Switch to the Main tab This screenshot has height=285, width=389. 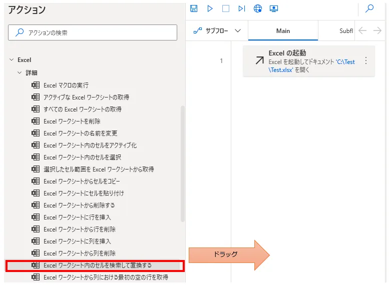pos(283,31)
